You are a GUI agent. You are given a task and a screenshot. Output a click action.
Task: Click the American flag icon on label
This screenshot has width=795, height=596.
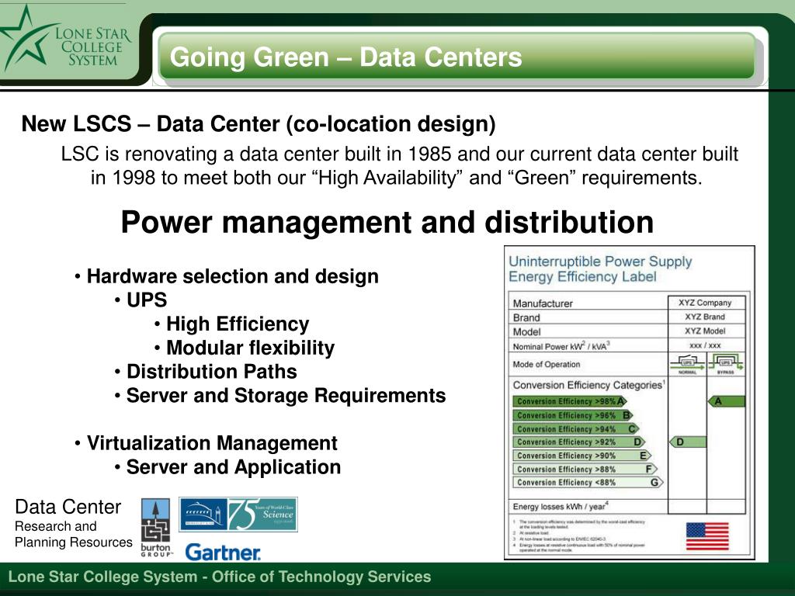tap(707, 536)
